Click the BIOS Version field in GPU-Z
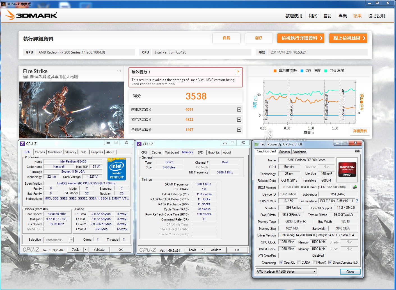 click(314, 187)
